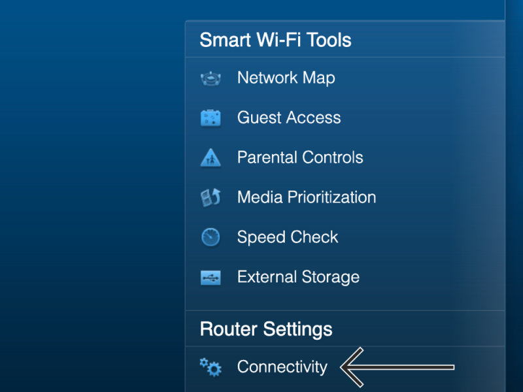Open the Connectivity settings page
Viewport: 523px width, 392px height.
point(282,367)
